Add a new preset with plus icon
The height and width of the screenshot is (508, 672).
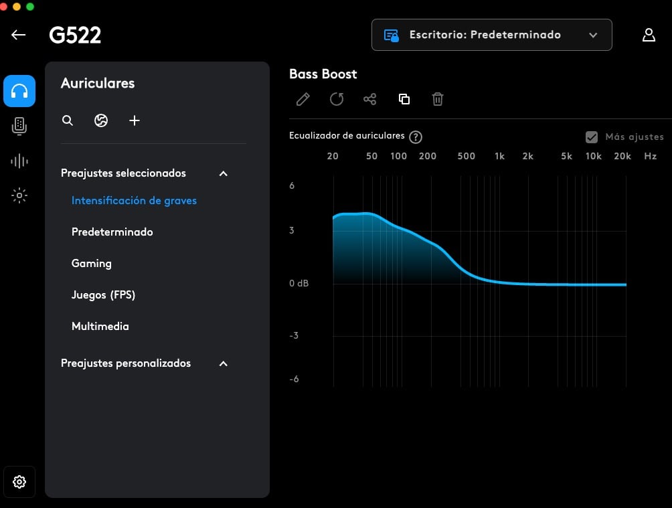coord(135,120)
